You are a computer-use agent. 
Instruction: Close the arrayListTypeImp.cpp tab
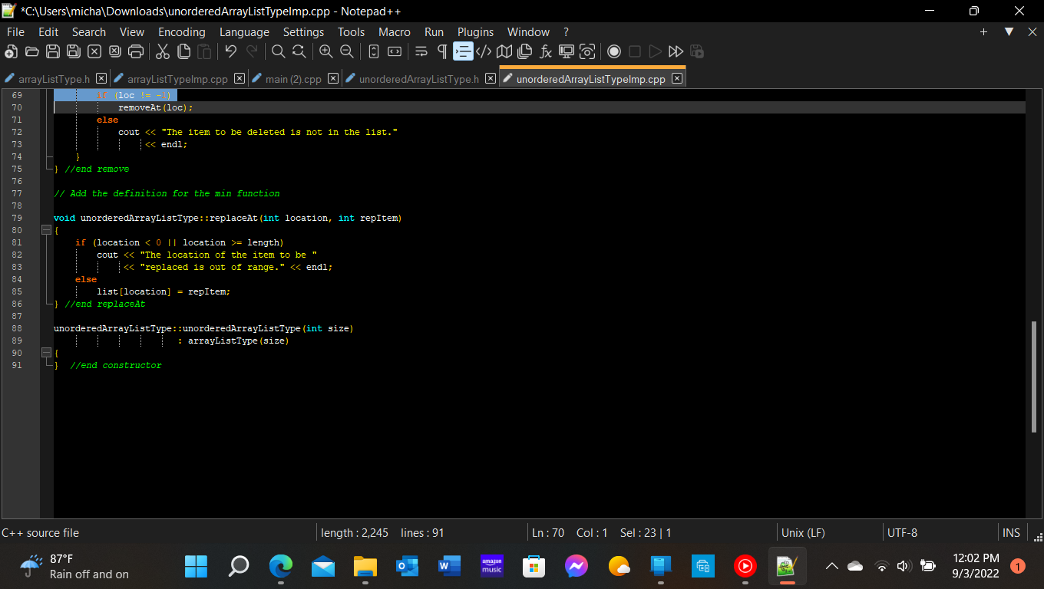(240, 78)
